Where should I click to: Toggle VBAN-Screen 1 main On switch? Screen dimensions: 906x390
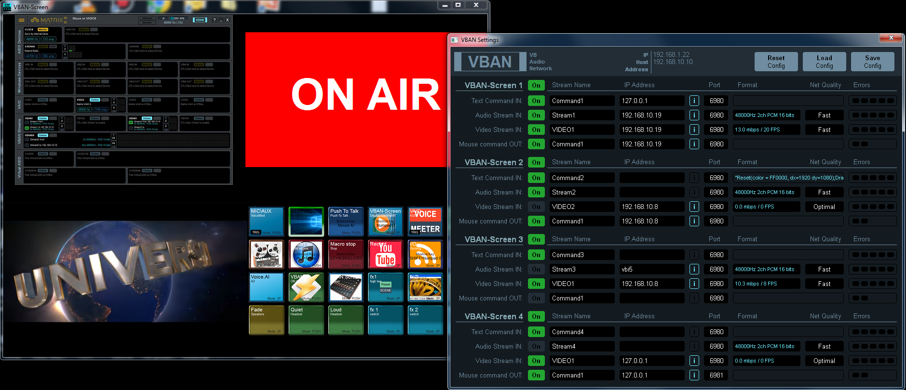pyautogui.click(x=536, y=85)
